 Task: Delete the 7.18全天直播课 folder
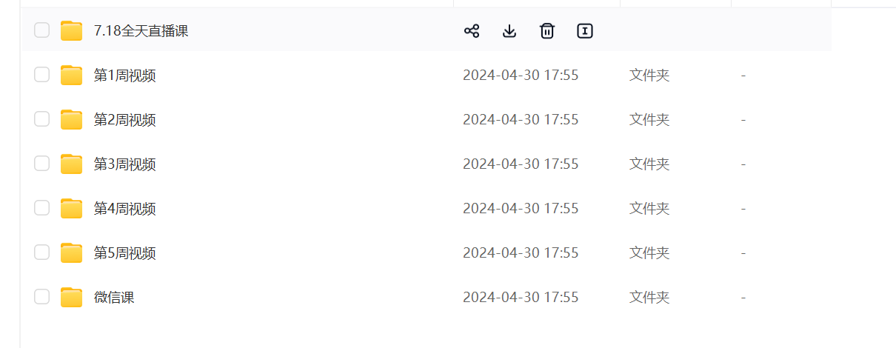click(x=547, y=31)
